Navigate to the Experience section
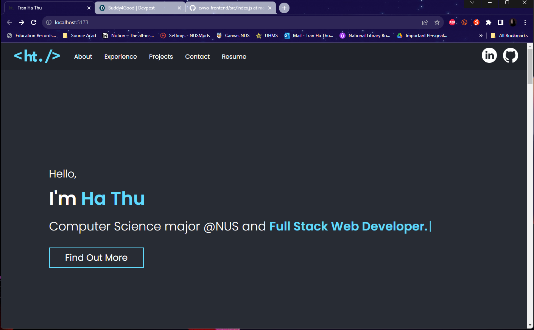534x330 pixels. [x=121, y=56]
